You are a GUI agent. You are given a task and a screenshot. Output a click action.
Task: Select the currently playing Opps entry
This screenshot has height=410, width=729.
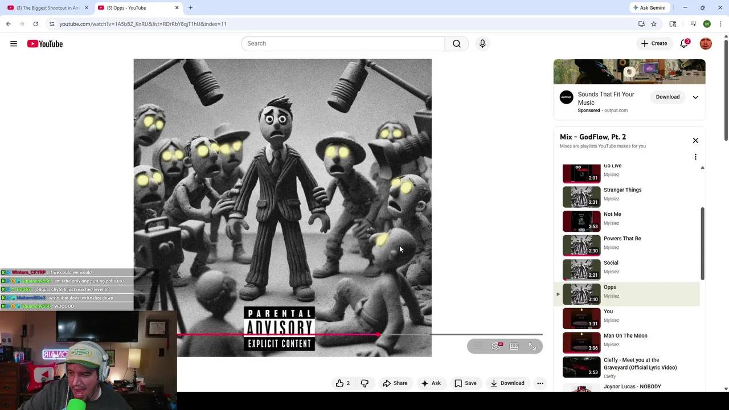628,294
